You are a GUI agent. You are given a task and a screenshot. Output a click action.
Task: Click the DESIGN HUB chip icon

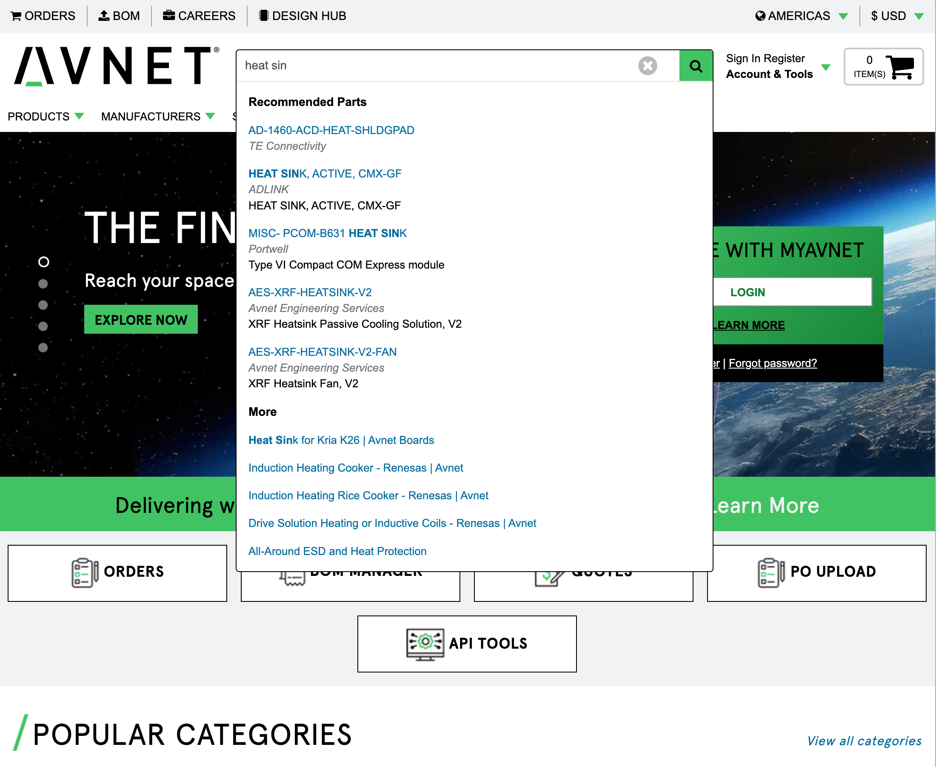pos(264,15)
